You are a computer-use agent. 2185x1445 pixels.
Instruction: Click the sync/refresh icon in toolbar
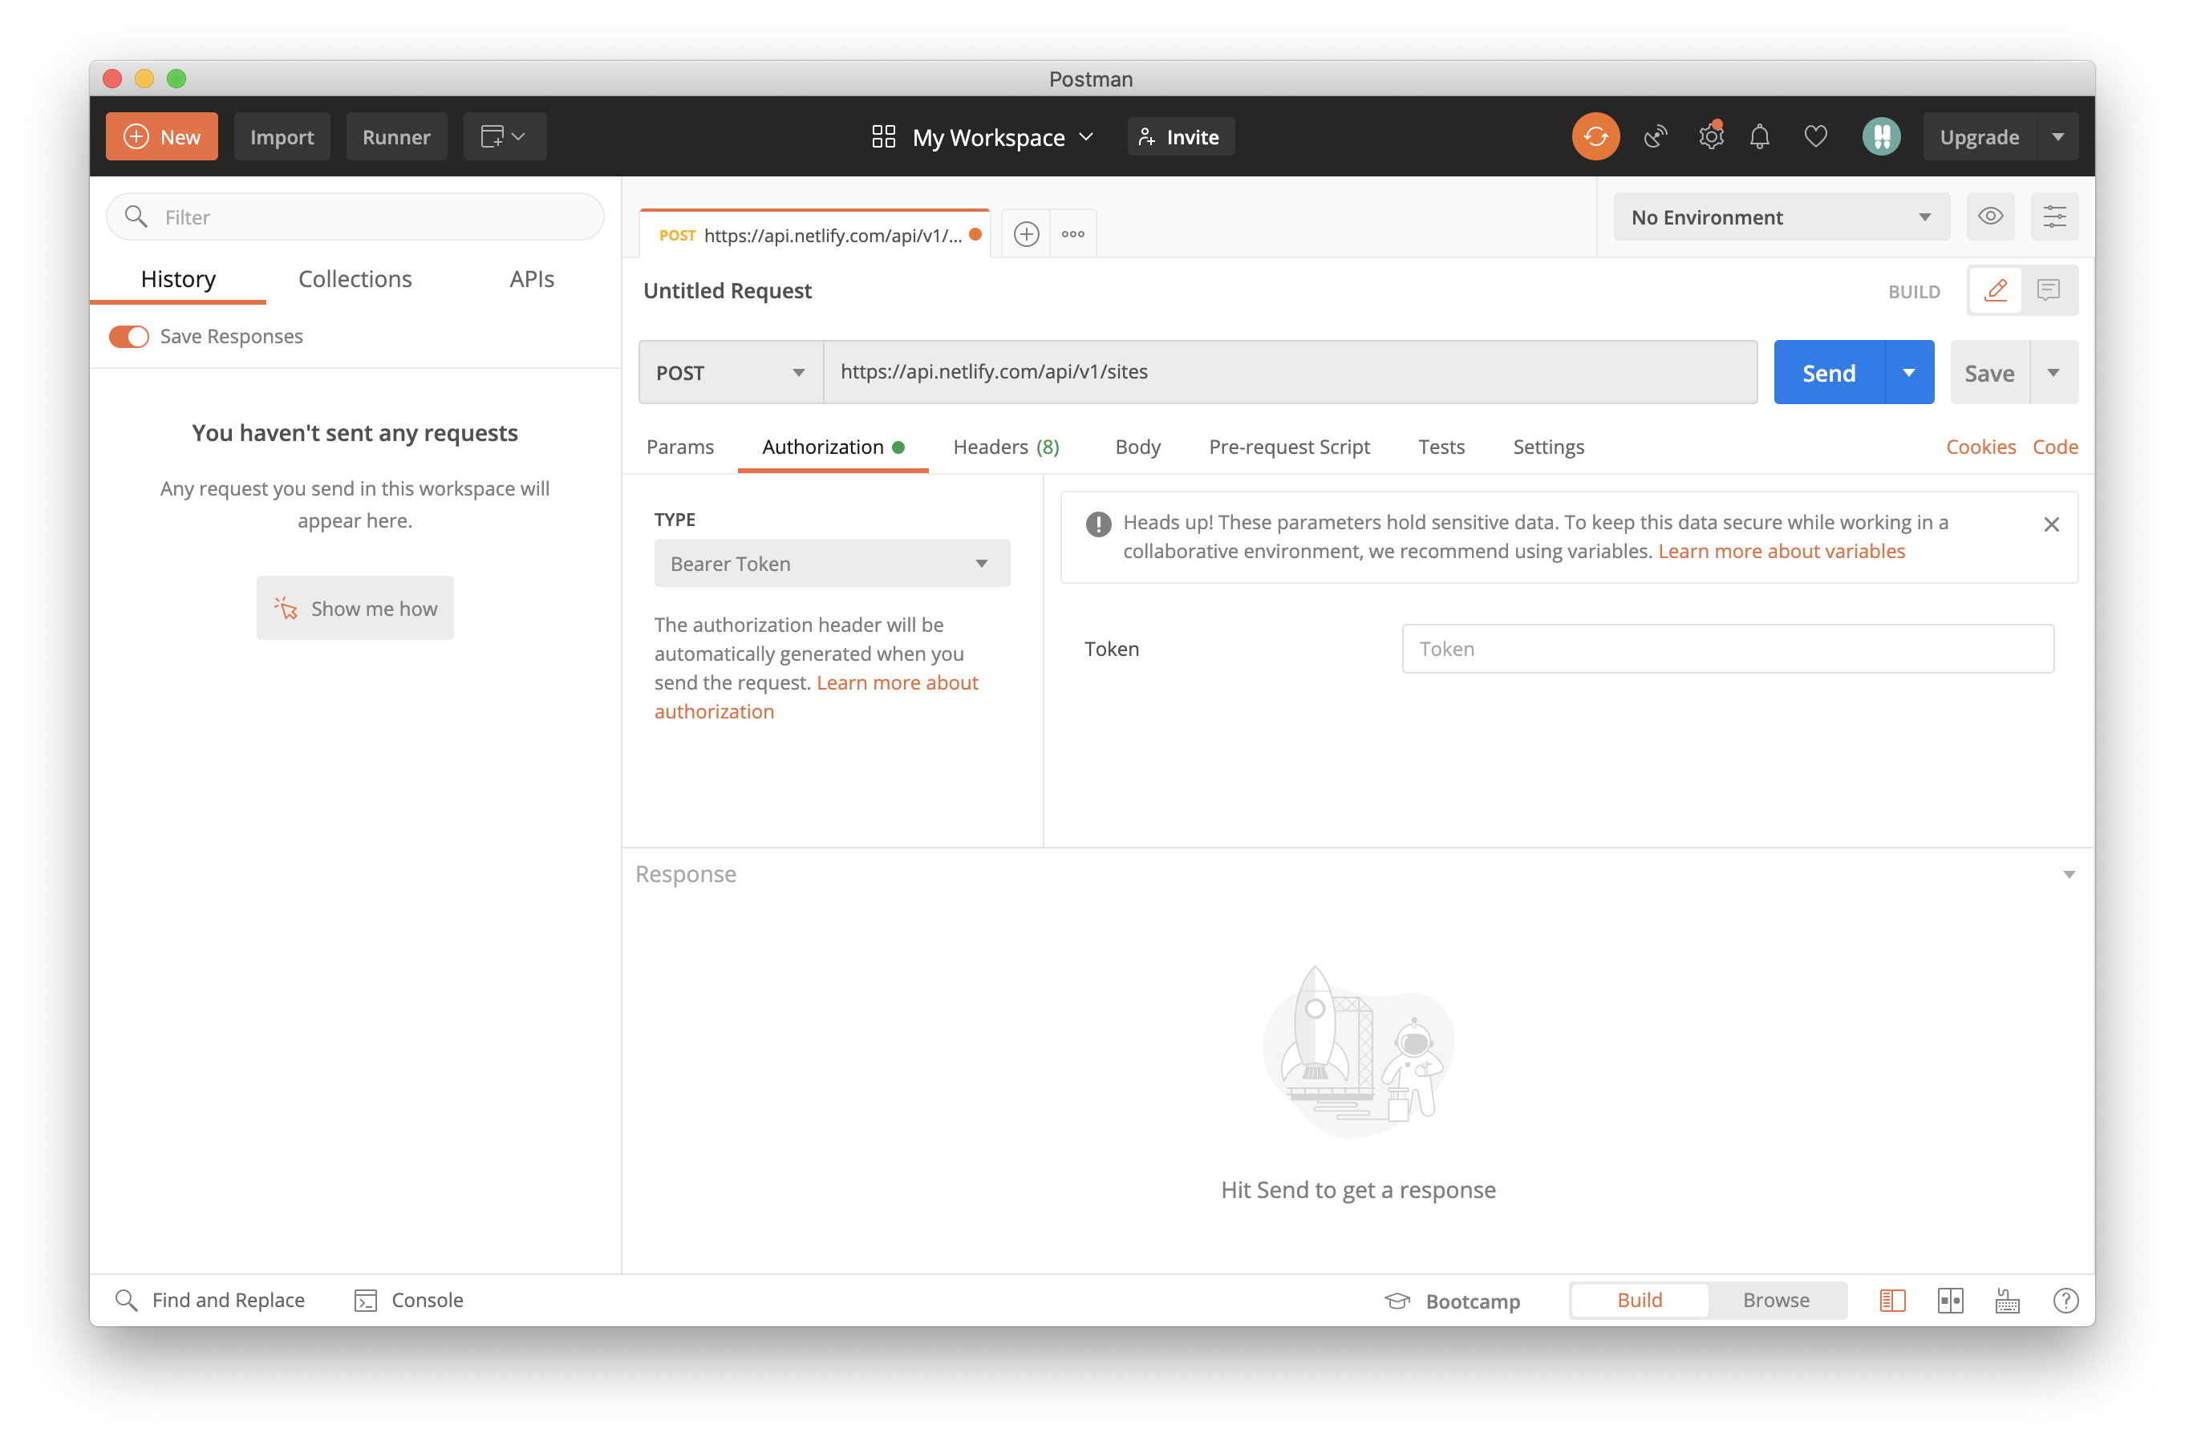(1595, 136)
